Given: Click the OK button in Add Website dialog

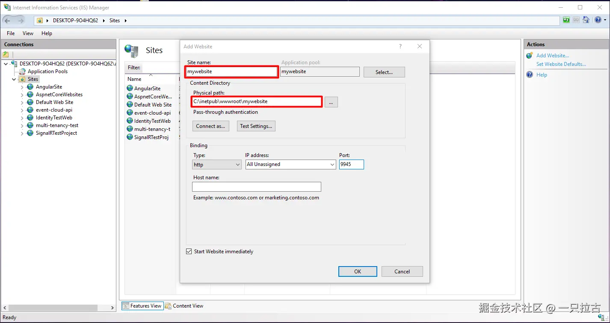Looking at the screenshot, I should point(357,271).
